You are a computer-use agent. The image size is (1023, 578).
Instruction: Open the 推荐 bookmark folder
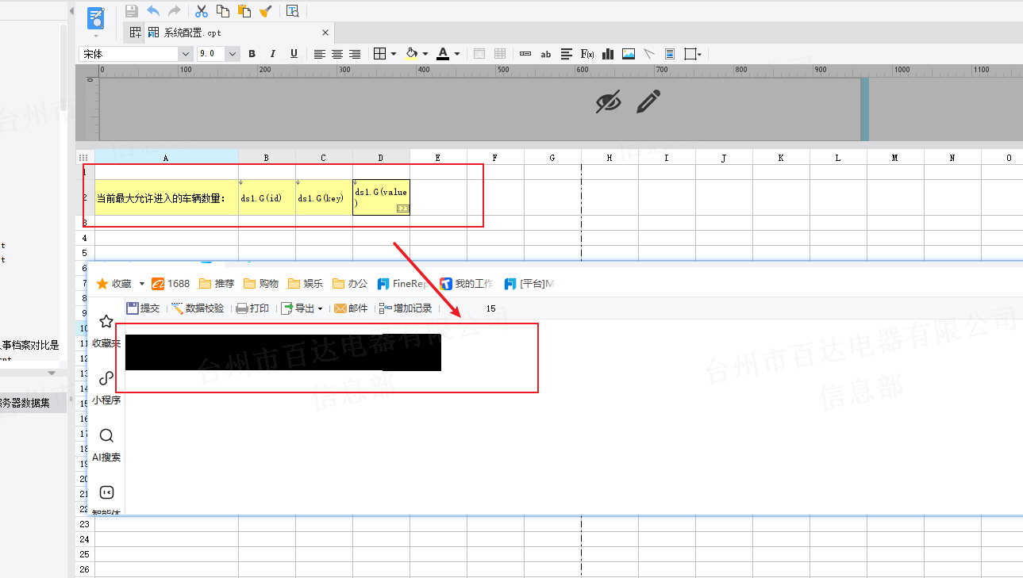point(217,283)
